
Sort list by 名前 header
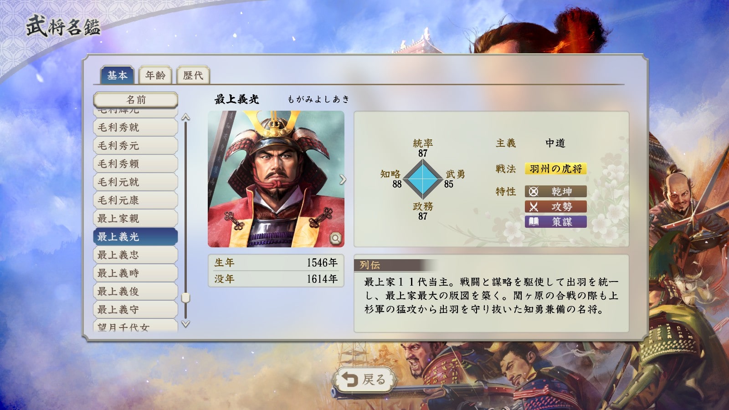pos(136,100)
